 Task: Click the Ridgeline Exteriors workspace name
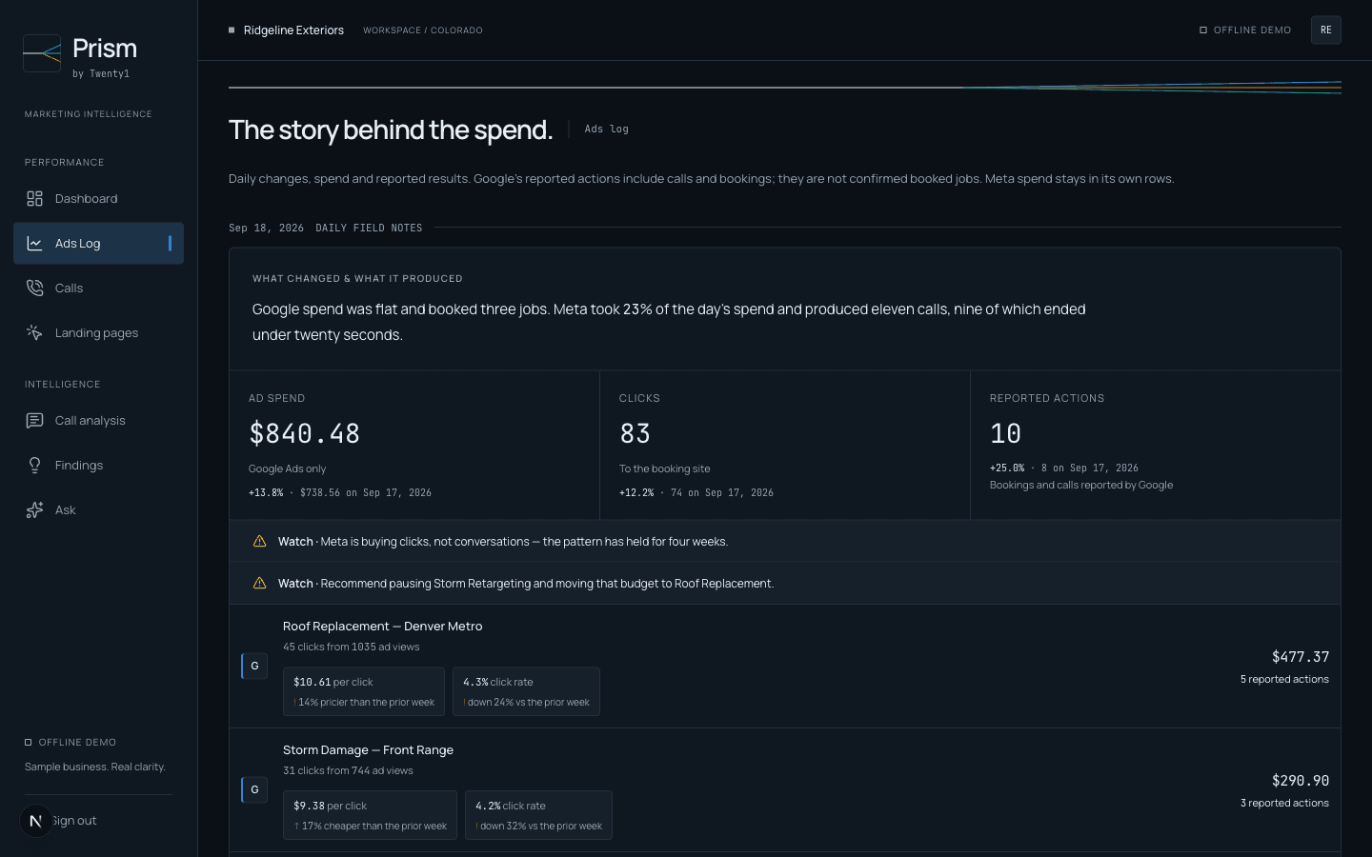[x=293, y=30]
